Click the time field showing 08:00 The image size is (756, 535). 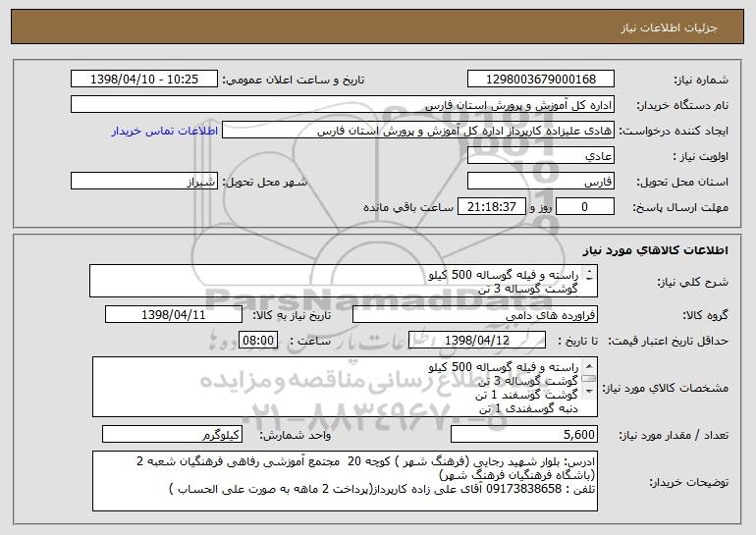[258, 341]
